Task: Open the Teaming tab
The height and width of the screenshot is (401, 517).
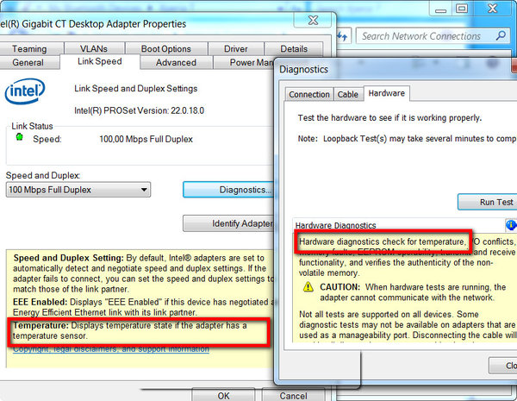Action: [29, 48]
